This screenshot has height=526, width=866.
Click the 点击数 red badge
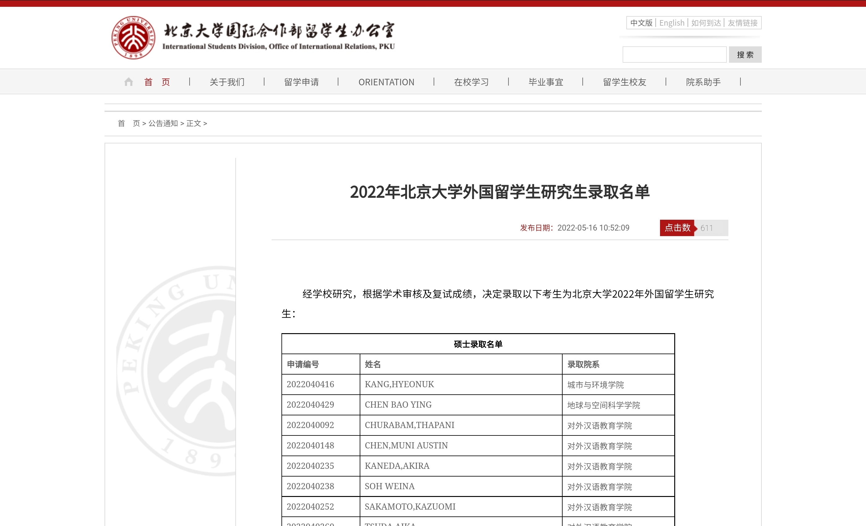677,228
